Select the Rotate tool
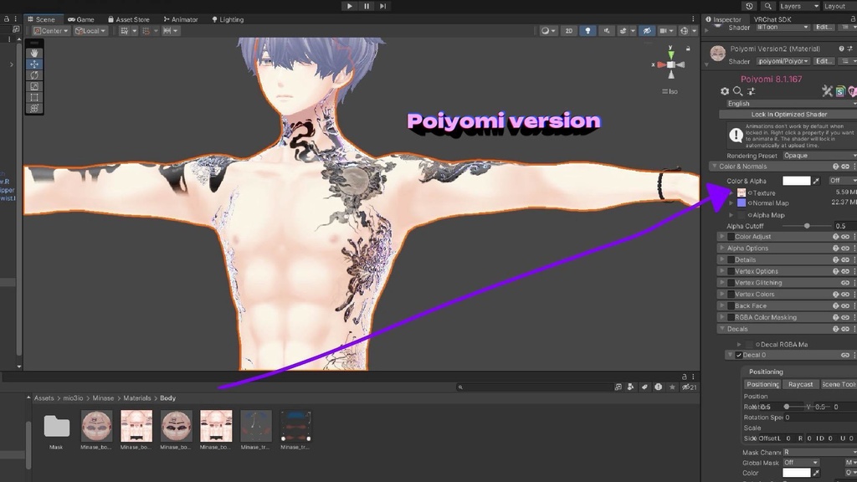Screen dimensions: 857x482 click(x=33, y=74)
